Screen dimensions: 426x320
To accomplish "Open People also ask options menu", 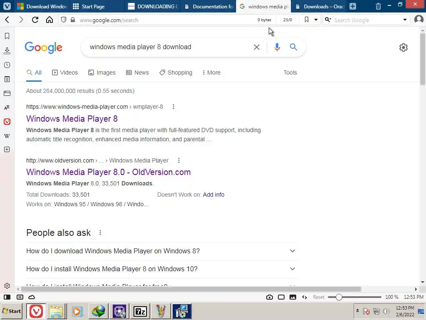I will point(100,232).
